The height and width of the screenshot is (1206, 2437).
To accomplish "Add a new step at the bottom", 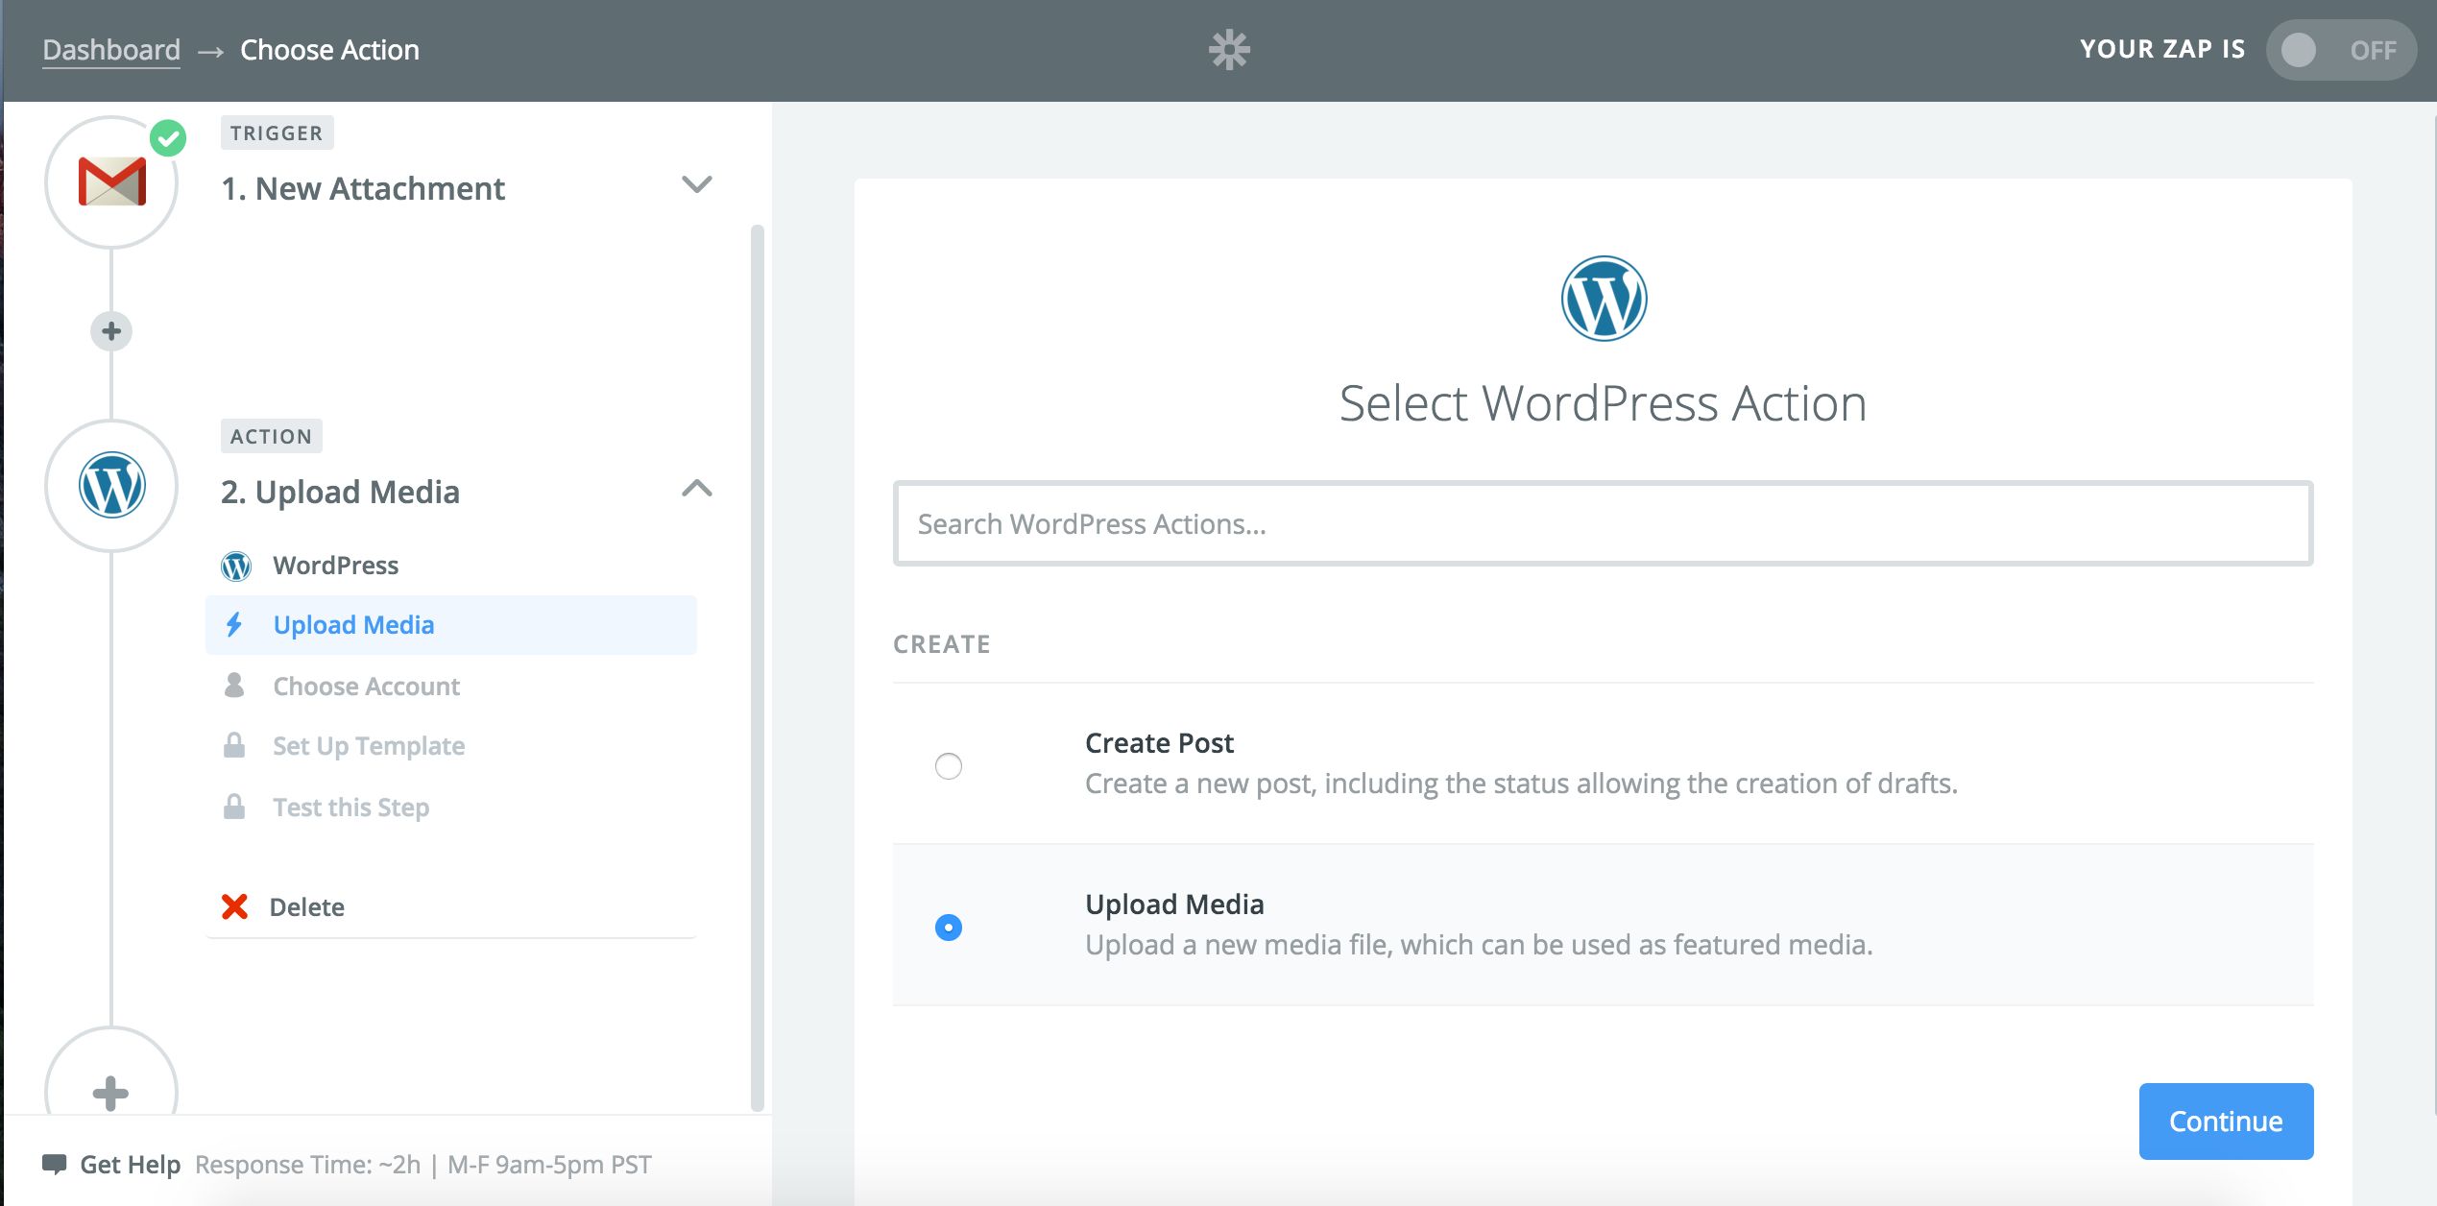I will (x=111, y=1093).
